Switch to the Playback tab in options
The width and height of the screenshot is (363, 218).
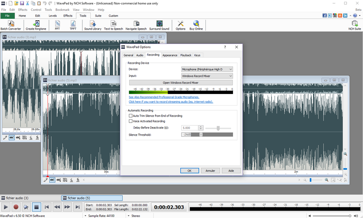185,55
